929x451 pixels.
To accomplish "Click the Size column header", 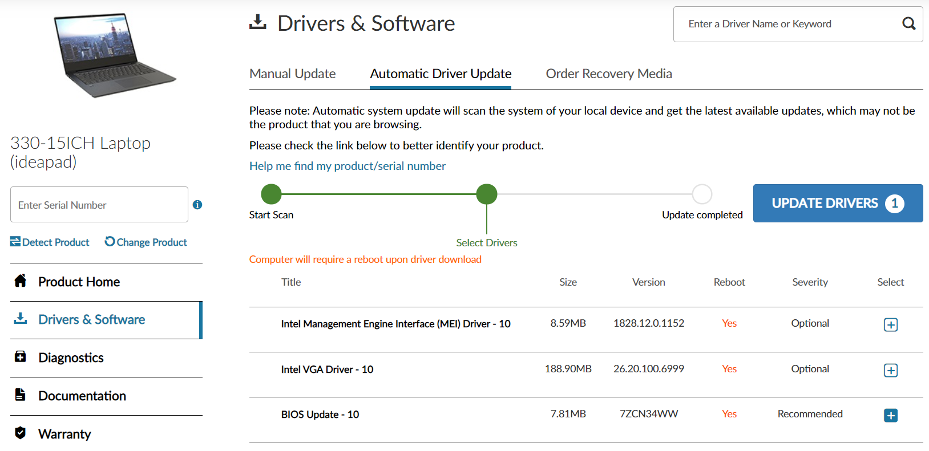I will point(568,282).
